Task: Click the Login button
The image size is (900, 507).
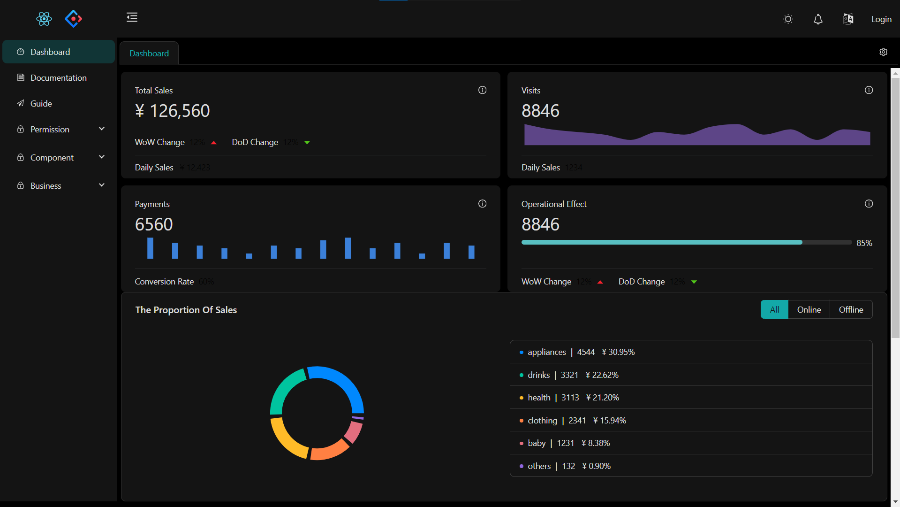Action: tap(881, 19)
